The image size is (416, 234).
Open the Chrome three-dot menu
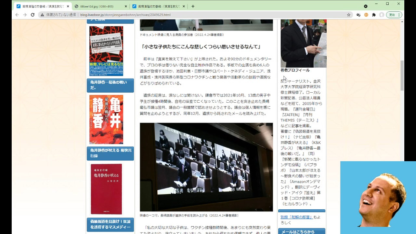(399, 15)
